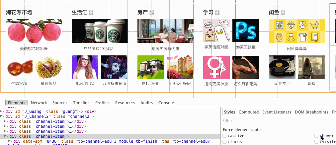Open the Timeline panel tab

(x=81, y=103)
